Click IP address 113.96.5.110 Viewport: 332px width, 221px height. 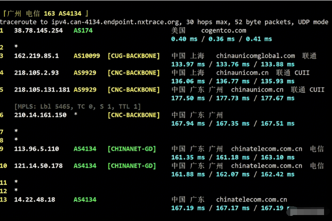[37, 149]
